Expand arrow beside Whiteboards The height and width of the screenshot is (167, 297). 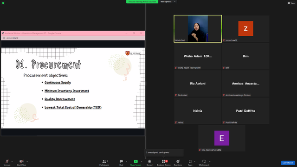(x=210, y=161)
